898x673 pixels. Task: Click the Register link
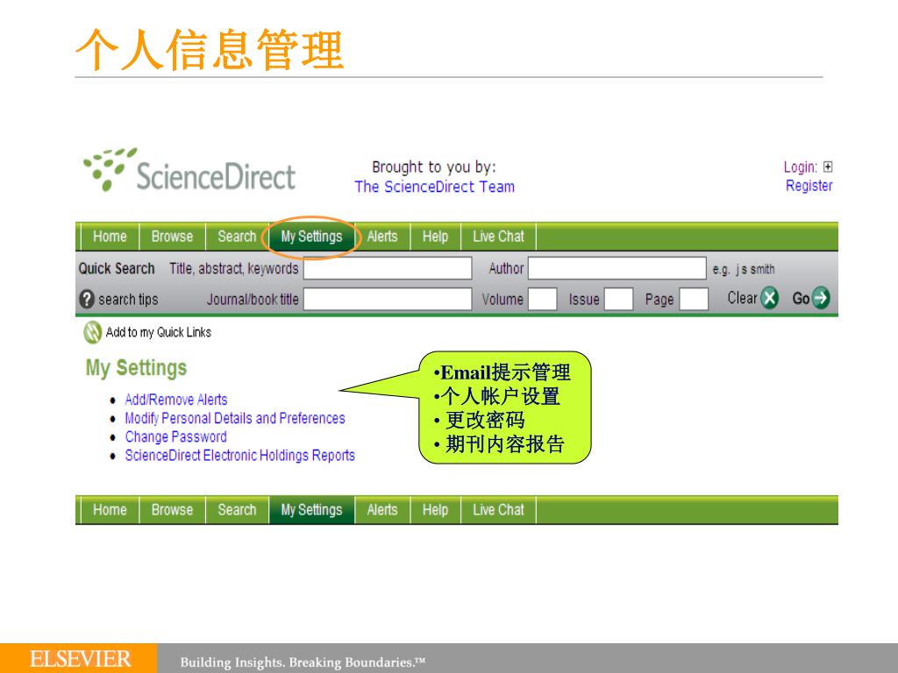(x=809, y=186)
